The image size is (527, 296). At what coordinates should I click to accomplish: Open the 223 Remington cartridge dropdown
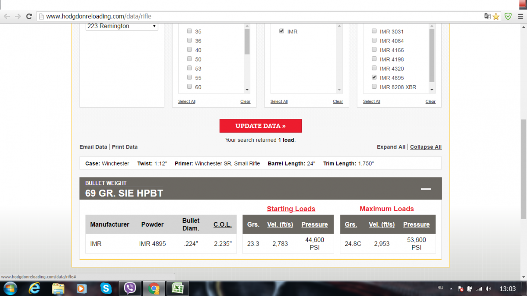coord(122,26)
